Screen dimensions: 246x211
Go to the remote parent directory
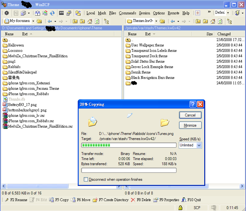(x=198, y=21)
